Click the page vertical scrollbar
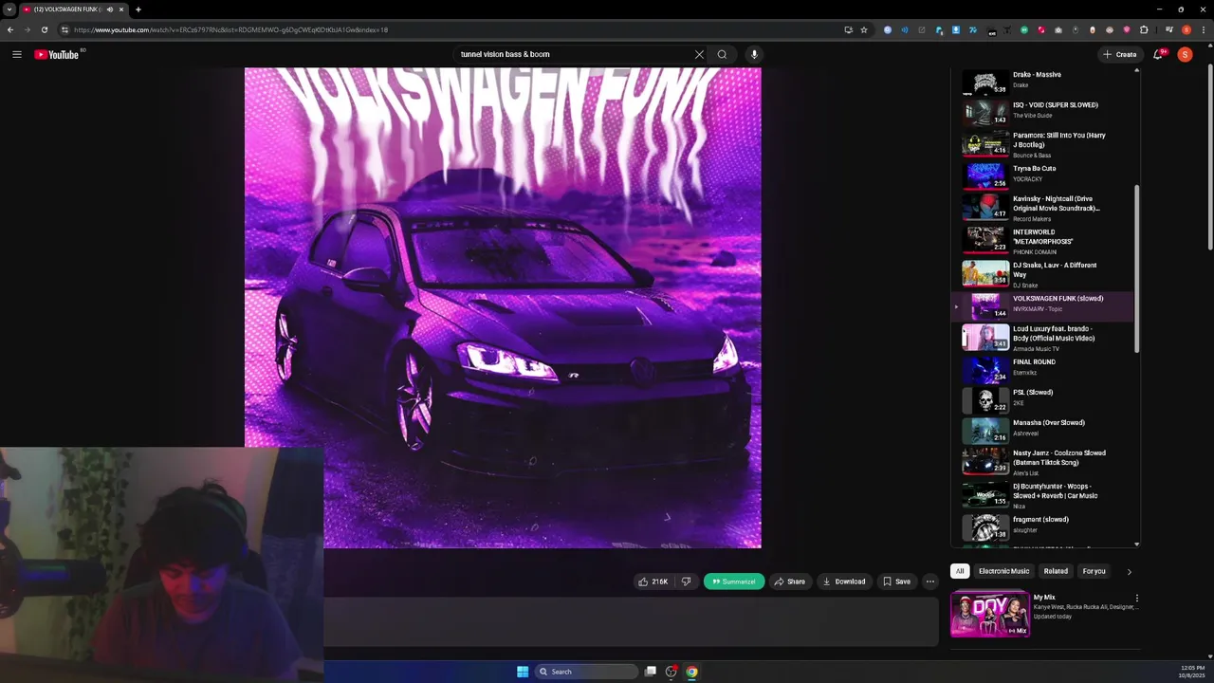 click(x=1210, y=157)
